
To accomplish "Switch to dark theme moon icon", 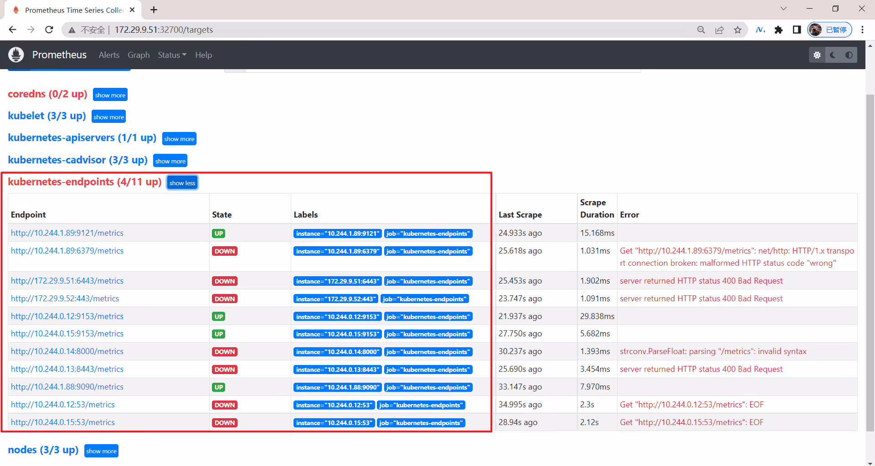I will [833, 55].
